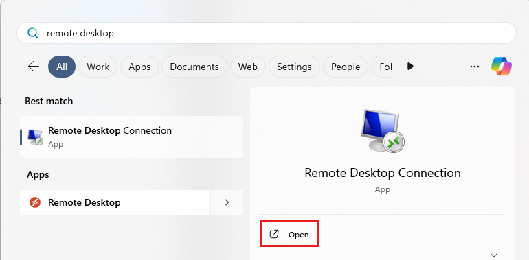This screenshot has width=529, height=260.
Task: Select Remote Desktop Connection best match result
Action: [132, 137]
